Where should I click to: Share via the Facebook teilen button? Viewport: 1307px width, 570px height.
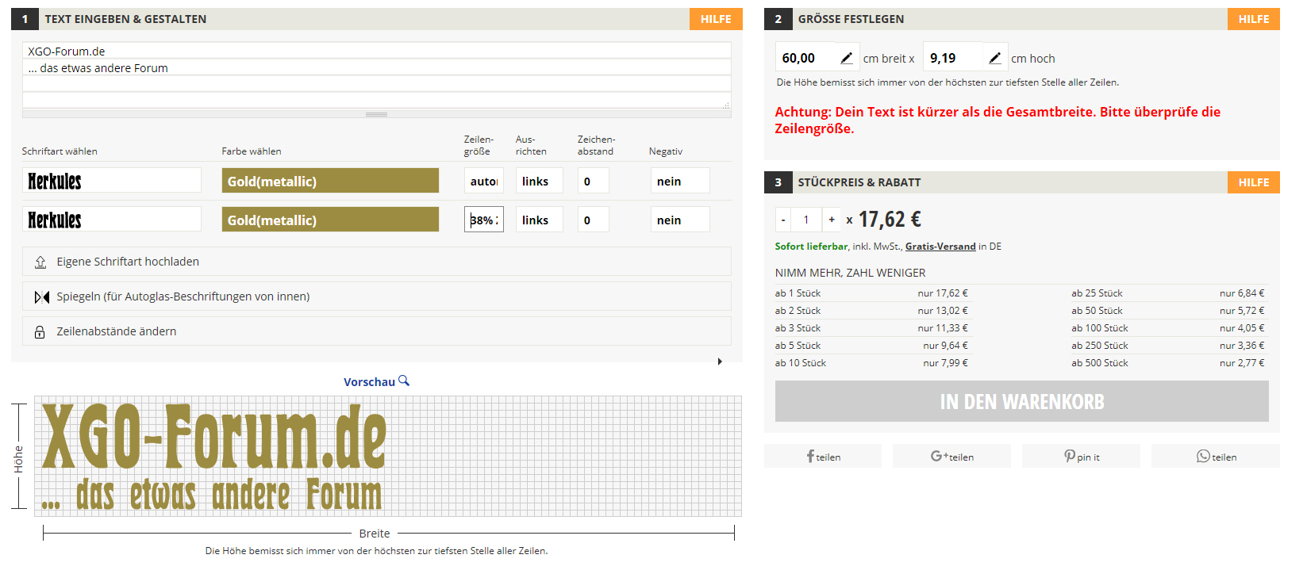tap(823, 457)
